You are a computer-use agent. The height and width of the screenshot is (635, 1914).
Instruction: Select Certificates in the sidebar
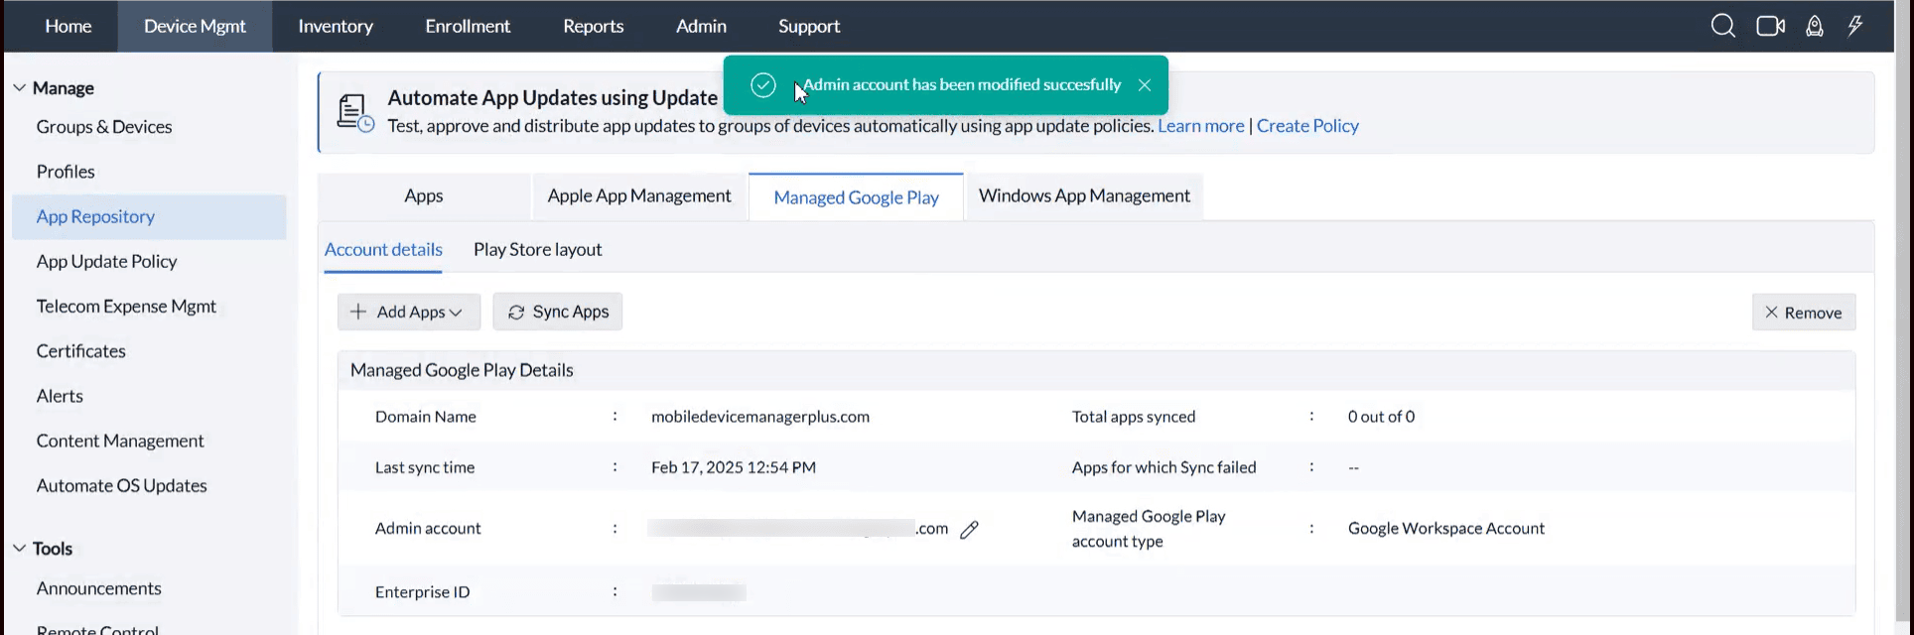(x=81, y=351)
